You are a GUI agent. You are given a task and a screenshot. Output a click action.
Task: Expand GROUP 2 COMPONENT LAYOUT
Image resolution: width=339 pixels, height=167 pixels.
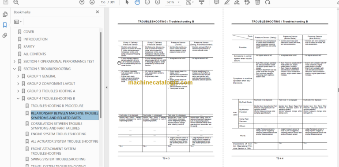(x=18, y=84)
